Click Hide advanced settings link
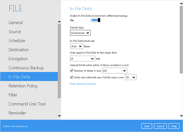Screen dimensions: 183x132 click(x=83, y=84)
